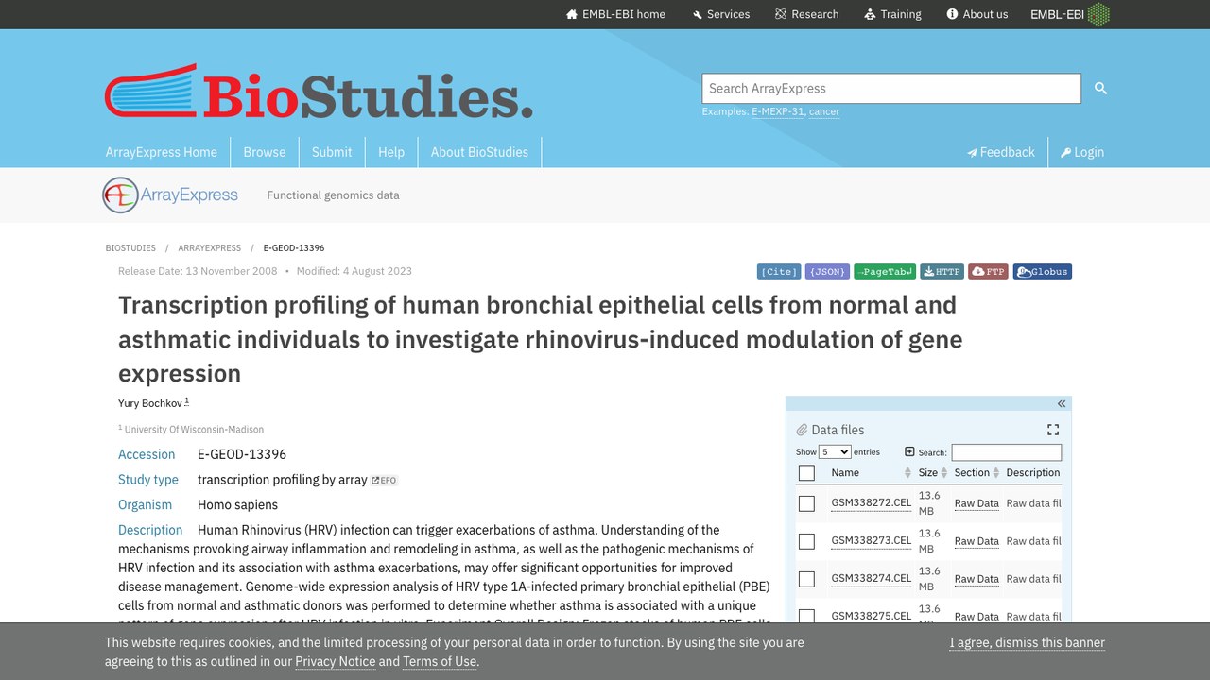Go to the ARRAYEXPRESS breadcrumb
Screen dimensions: 1210x680
(210, 247)
